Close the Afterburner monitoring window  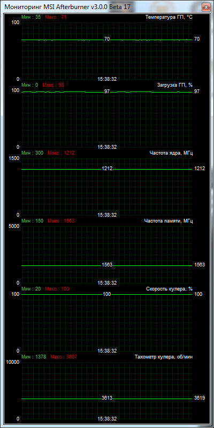tap(206, 7)
